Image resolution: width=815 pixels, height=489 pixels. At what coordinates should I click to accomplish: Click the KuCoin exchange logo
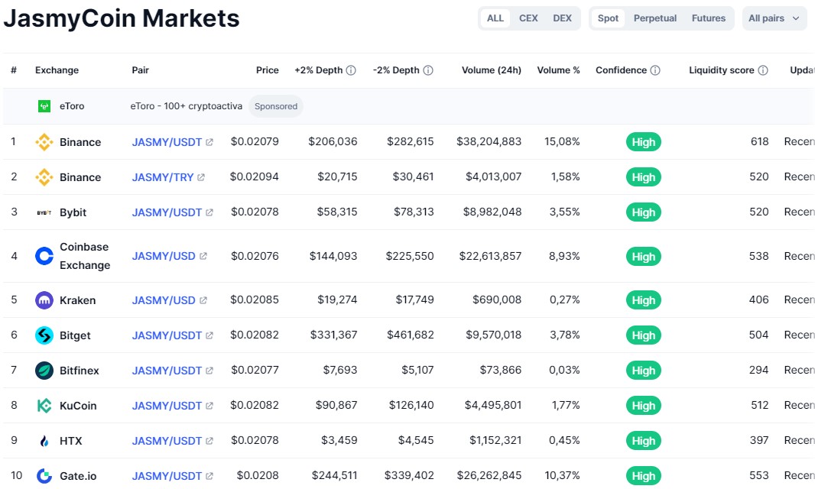pos(45,406)
